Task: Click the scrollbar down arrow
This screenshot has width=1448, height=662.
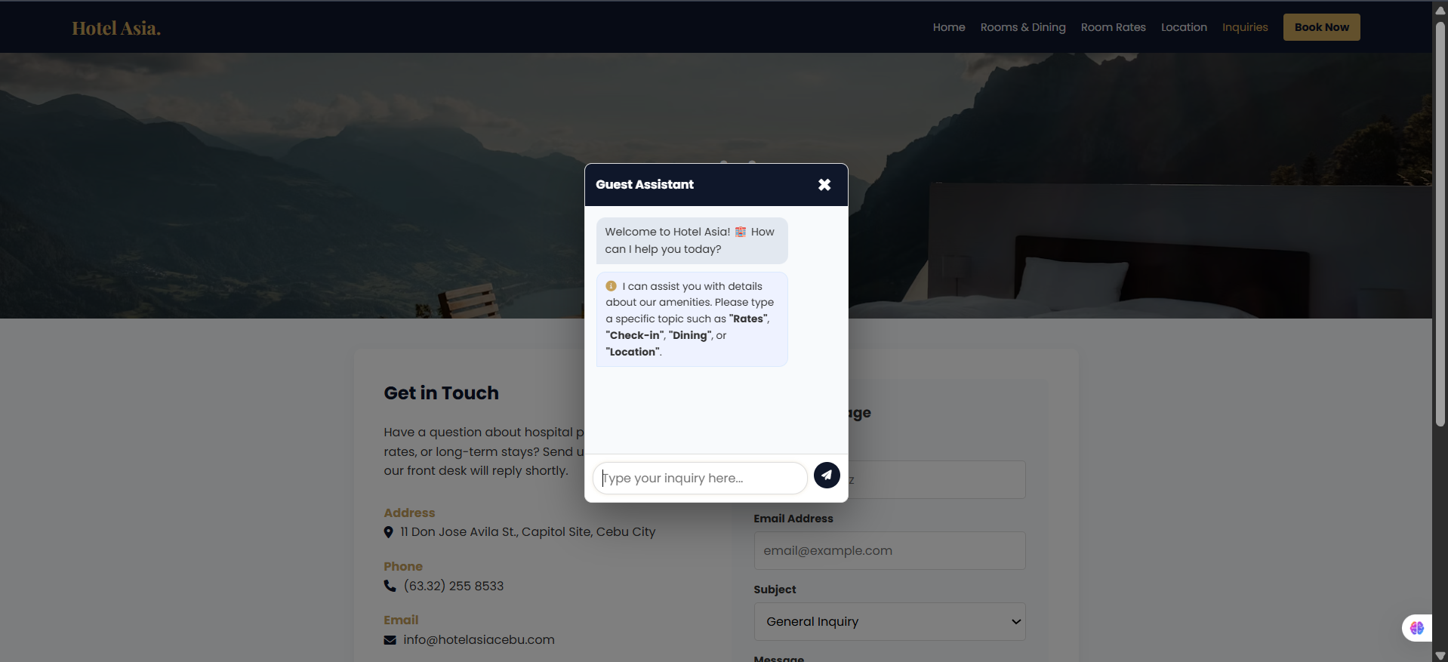Action: click(x=1440, y=655)
